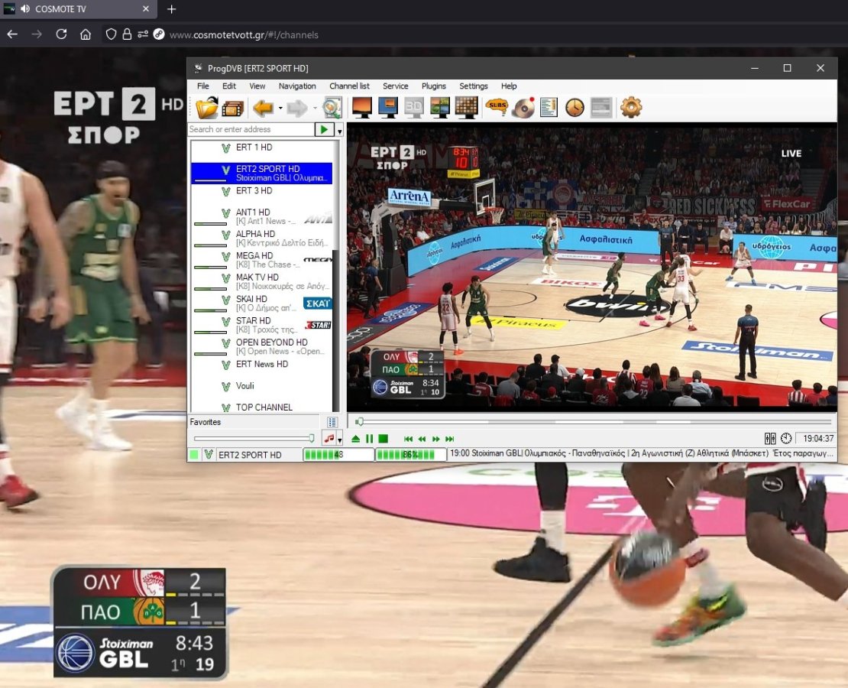Open the scheduler clock toolbar icon
Viewport: 848px width, 688px height.
(575, 108)
